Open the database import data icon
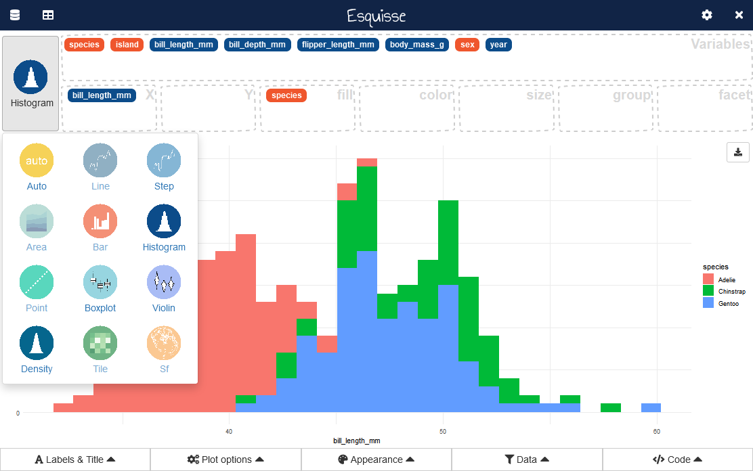 point(15,15)
